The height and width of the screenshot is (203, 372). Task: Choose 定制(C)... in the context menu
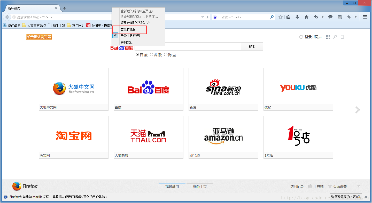click(138, 43)
